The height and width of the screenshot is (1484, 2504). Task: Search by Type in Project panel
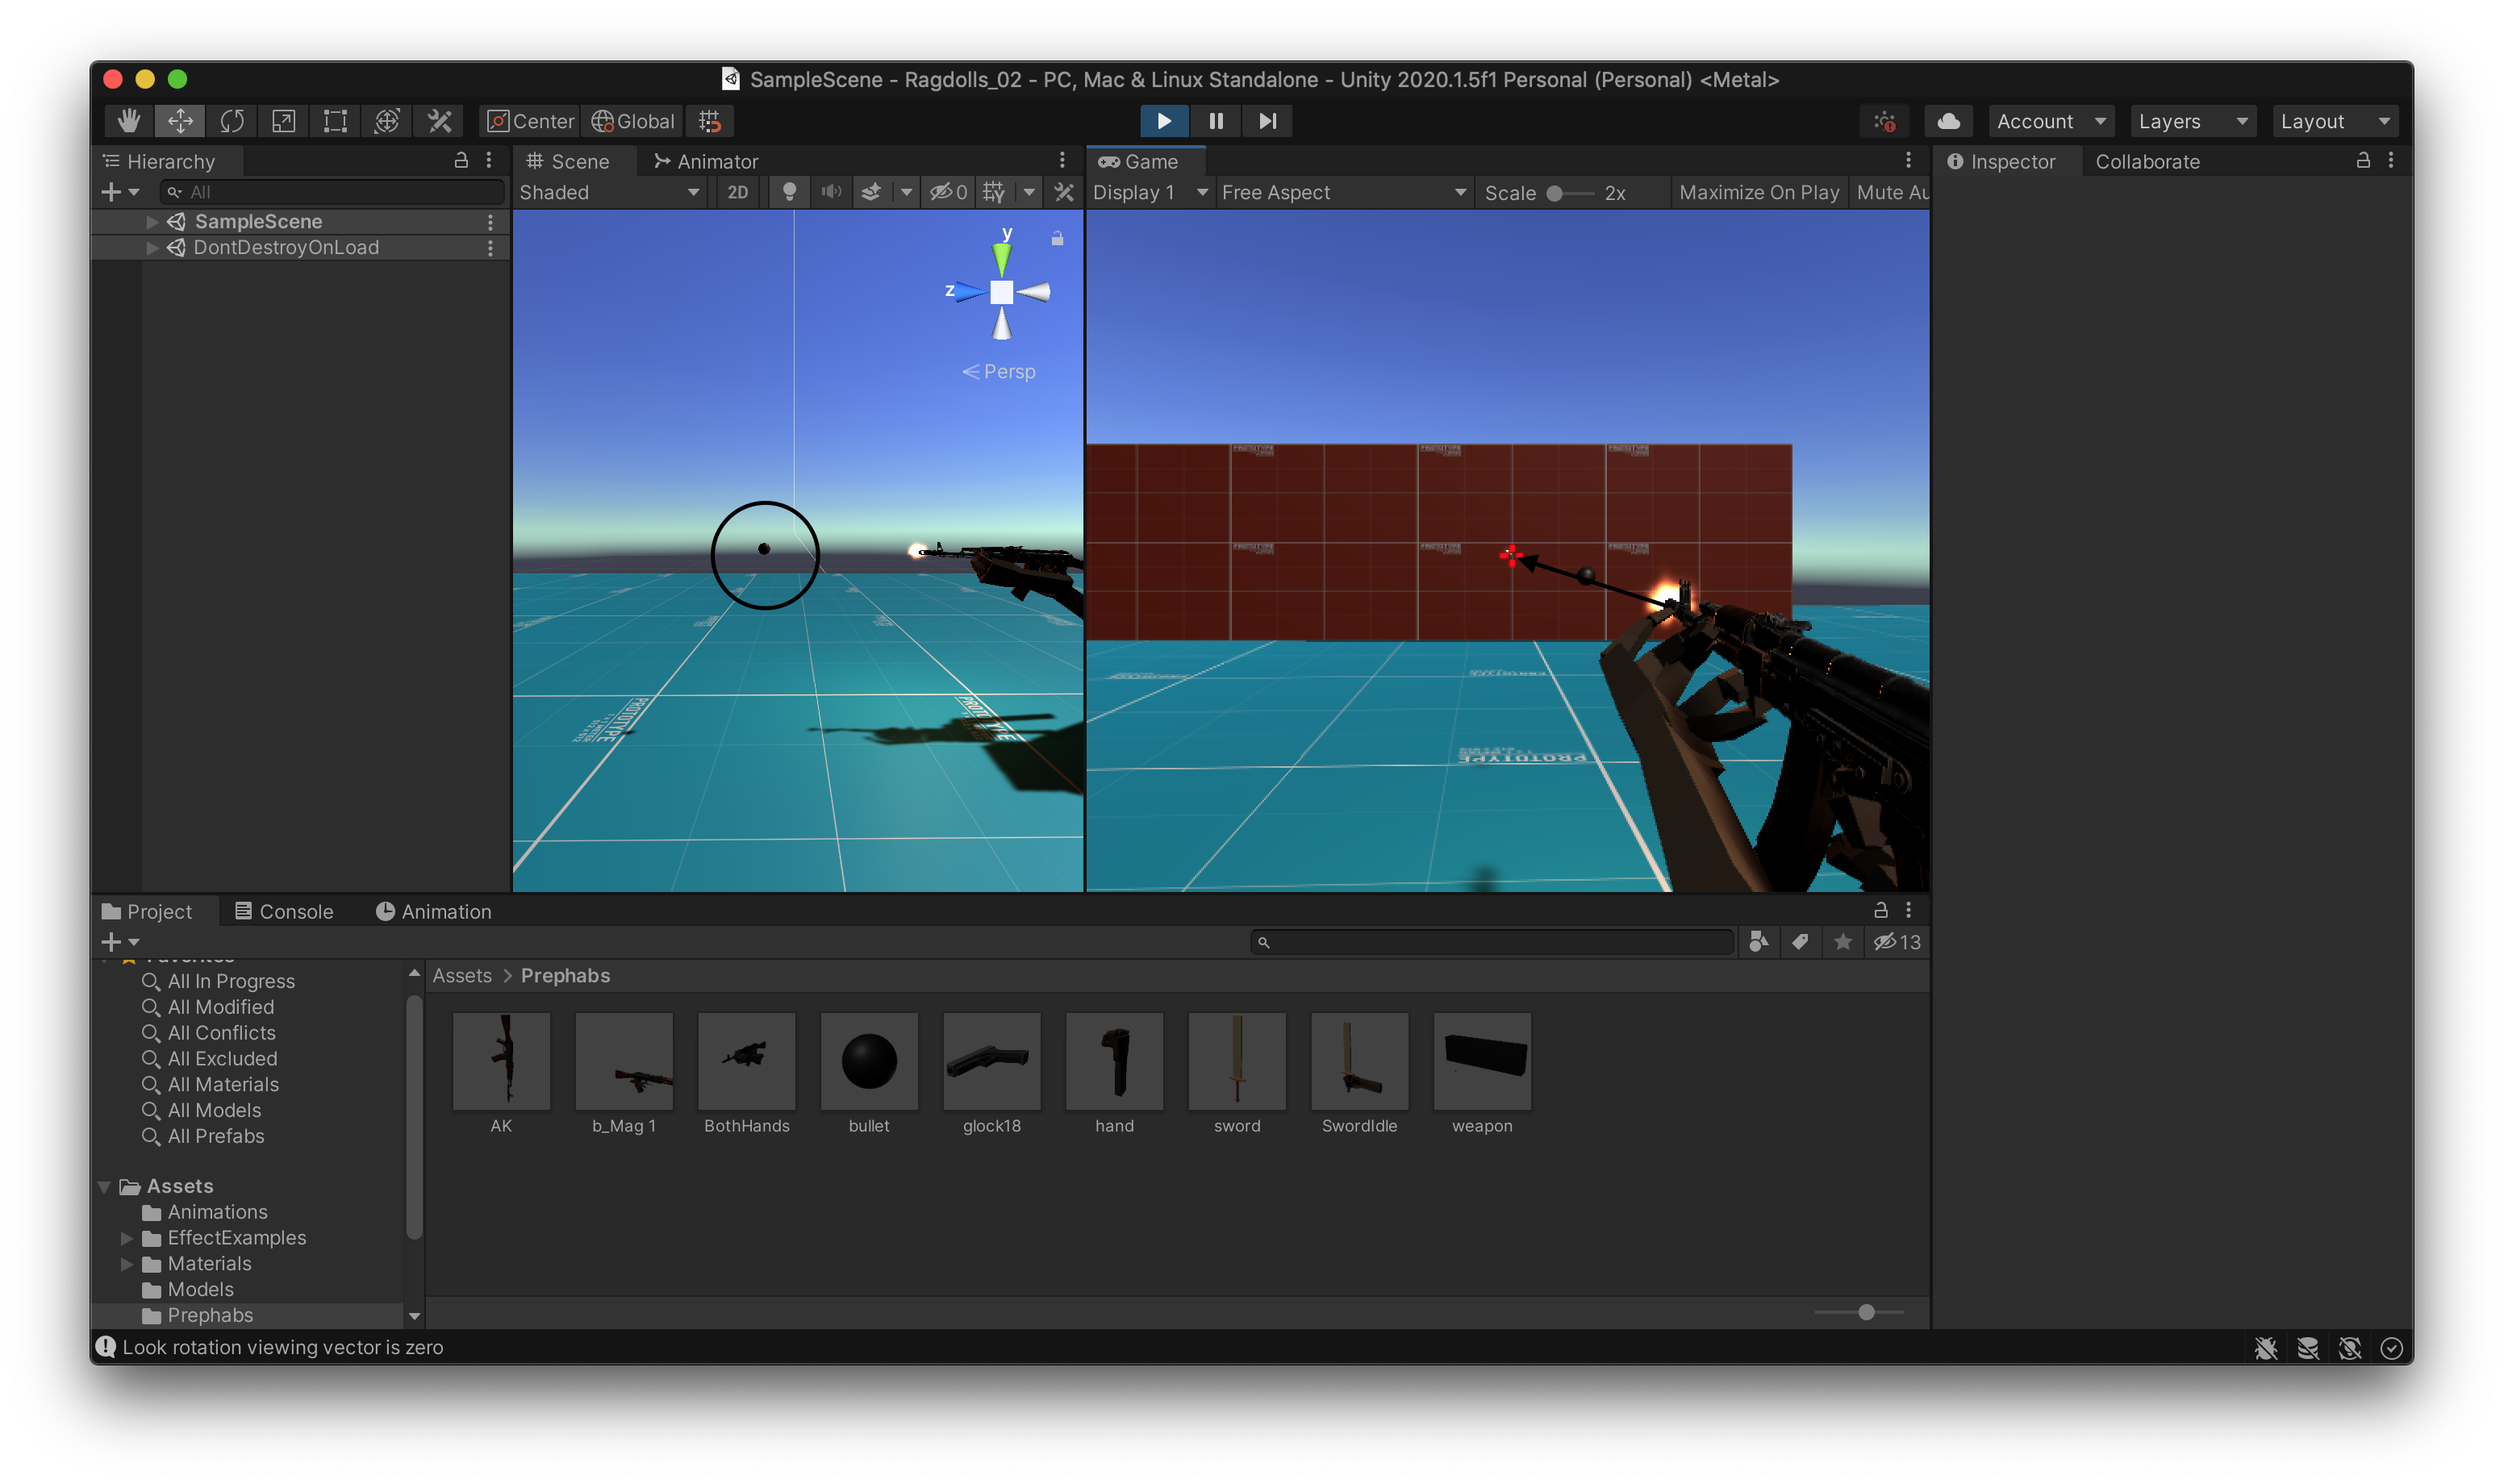[1759, 942]
